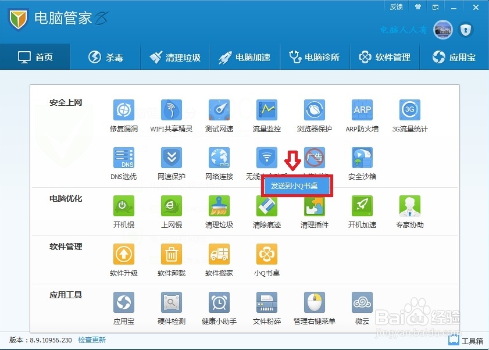Open the ARP防火墙 icon
Screen dimensions: 489x350
click(x=362, y=110)
